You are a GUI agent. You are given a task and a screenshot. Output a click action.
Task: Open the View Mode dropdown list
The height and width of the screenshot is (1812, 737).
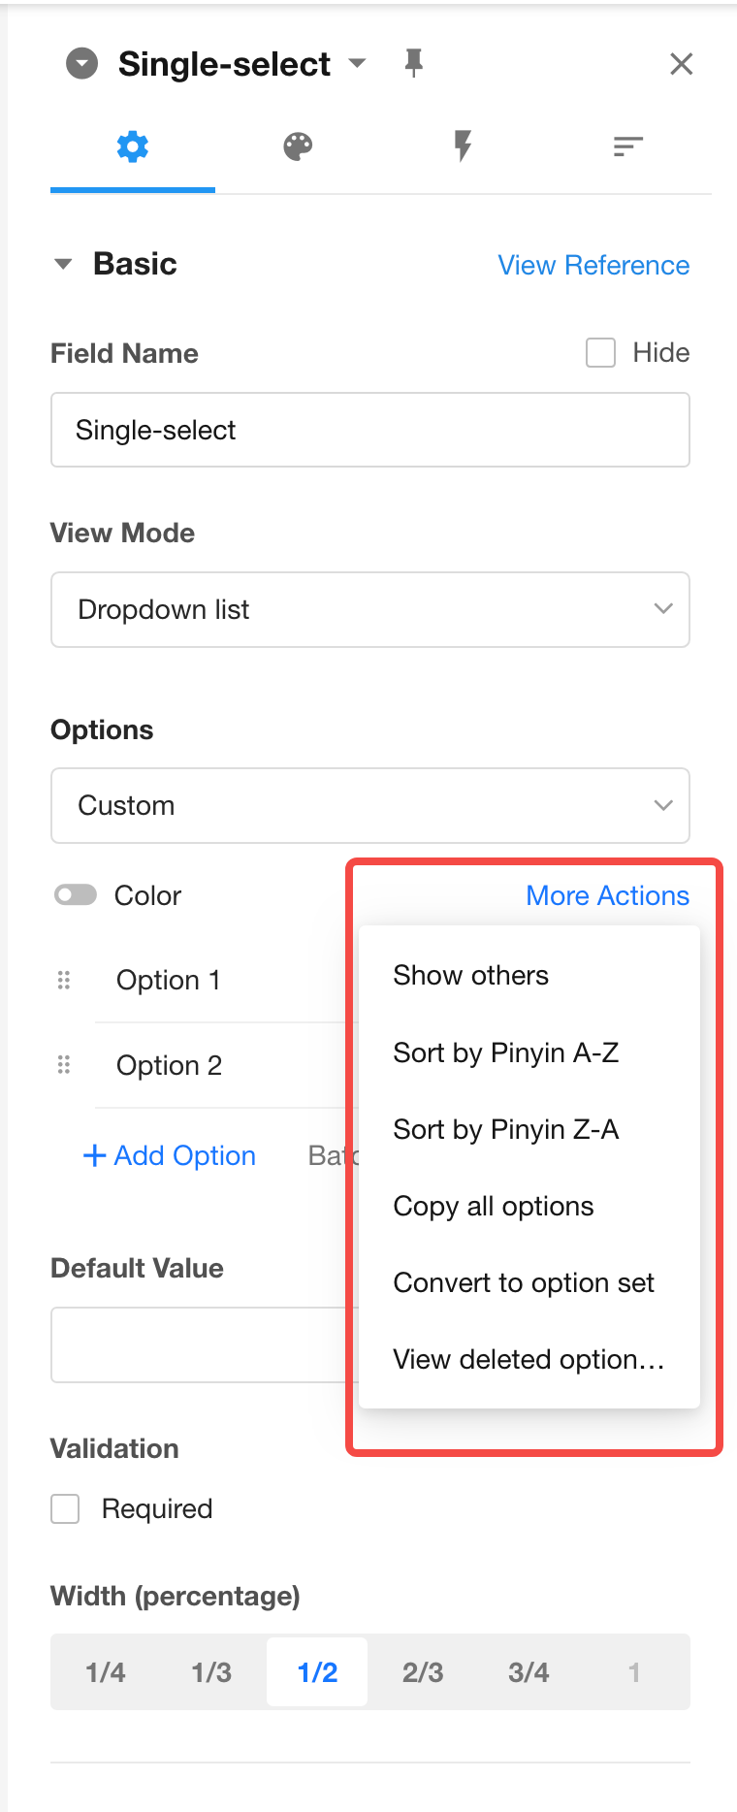[370, 609]
